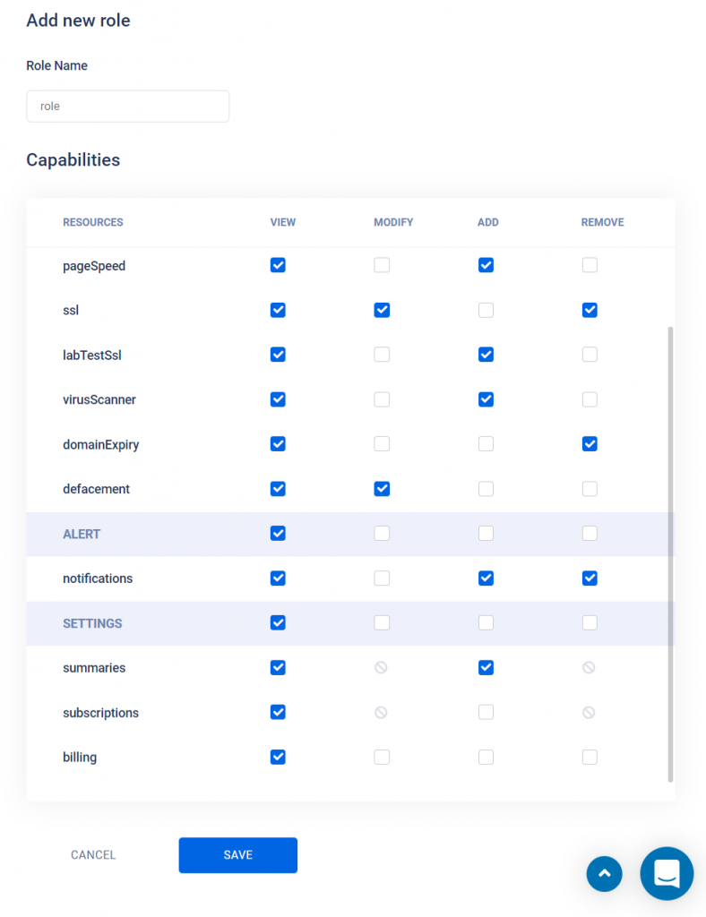The height and width of the screenshot is (917, 706).
Task: Click the CANCEL button
Action: 93,855
